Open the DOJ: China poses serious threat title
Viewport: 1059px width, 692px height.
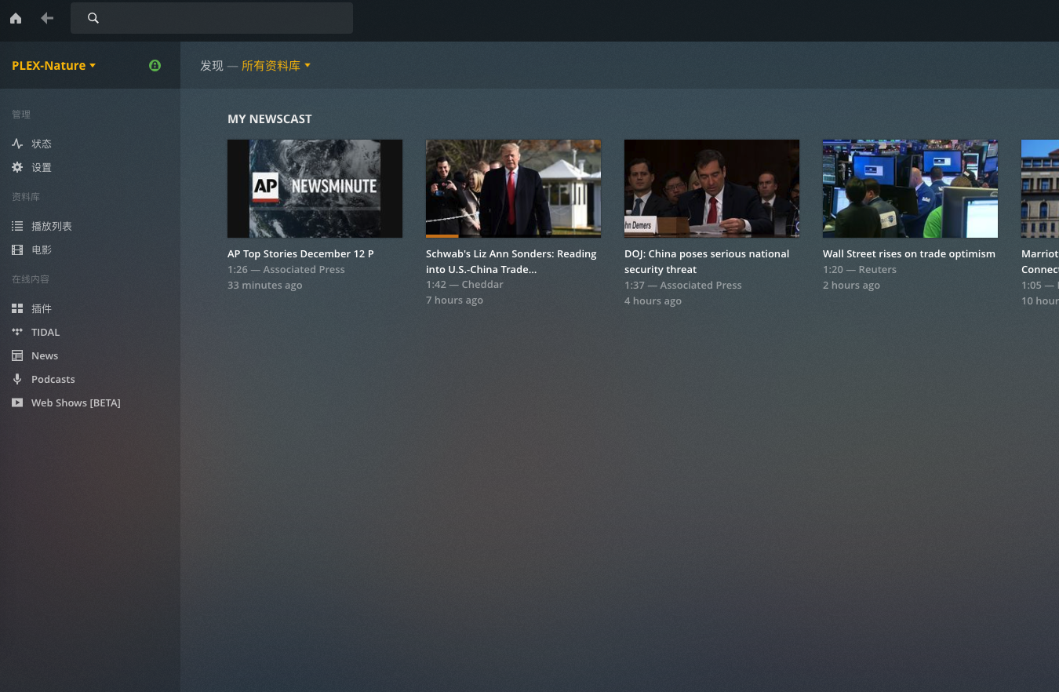tap(707, 261)
